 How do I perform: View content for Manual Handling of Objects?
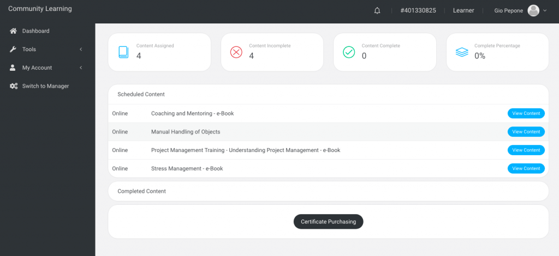[526, 132]
